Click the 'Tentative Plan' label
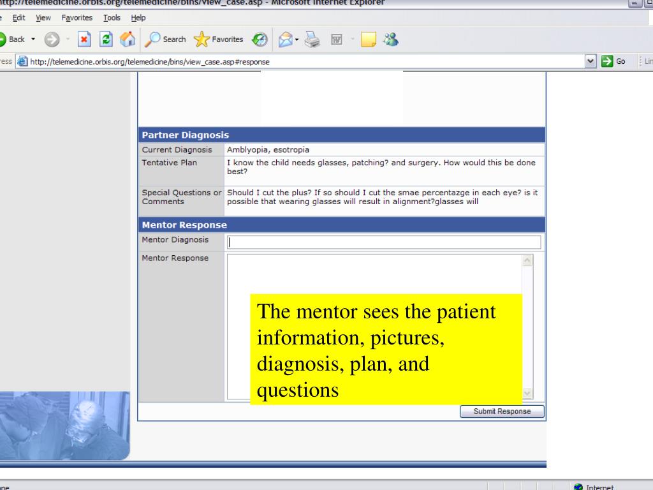Viewport: 653px width, 490px height. click(169, 163)
